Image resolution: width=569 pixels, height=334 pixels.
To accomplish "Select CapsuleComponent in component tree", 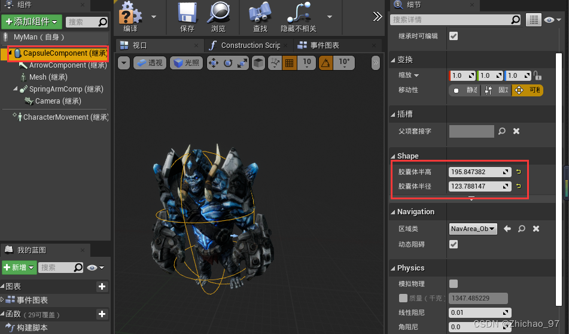I will coord(58,53).
